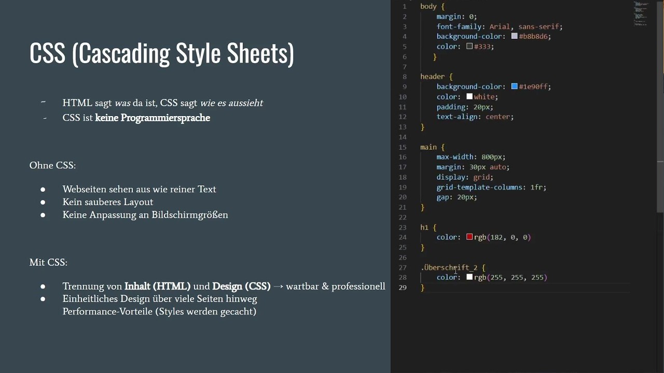Open the blue #1e90ff color swatch
Image resolution: width=664 pixels, height=373 pixels.
click(x=515, y=87)
